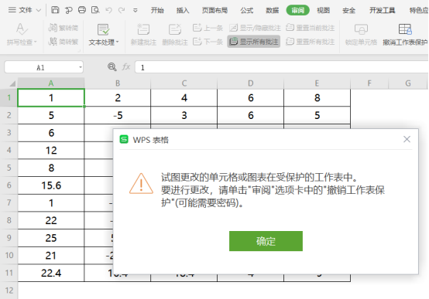Click the Redo arrow icon
Screen dimensions: 429x299
click(122, 10)
